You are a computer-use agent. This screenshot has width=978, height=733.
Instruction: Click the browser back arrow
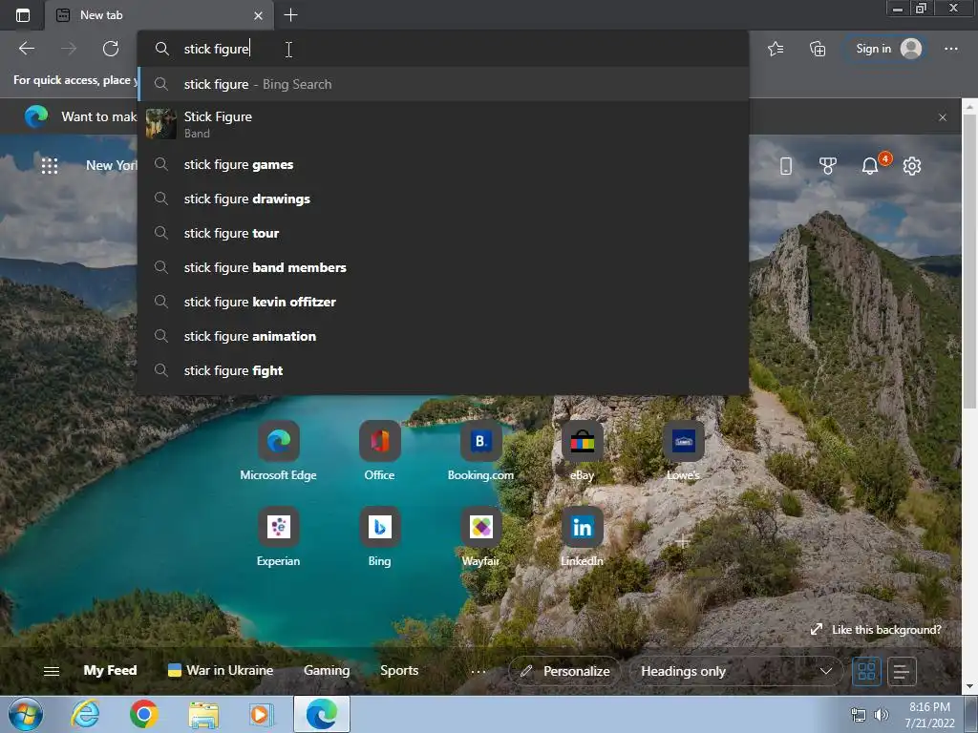[27, 49]
